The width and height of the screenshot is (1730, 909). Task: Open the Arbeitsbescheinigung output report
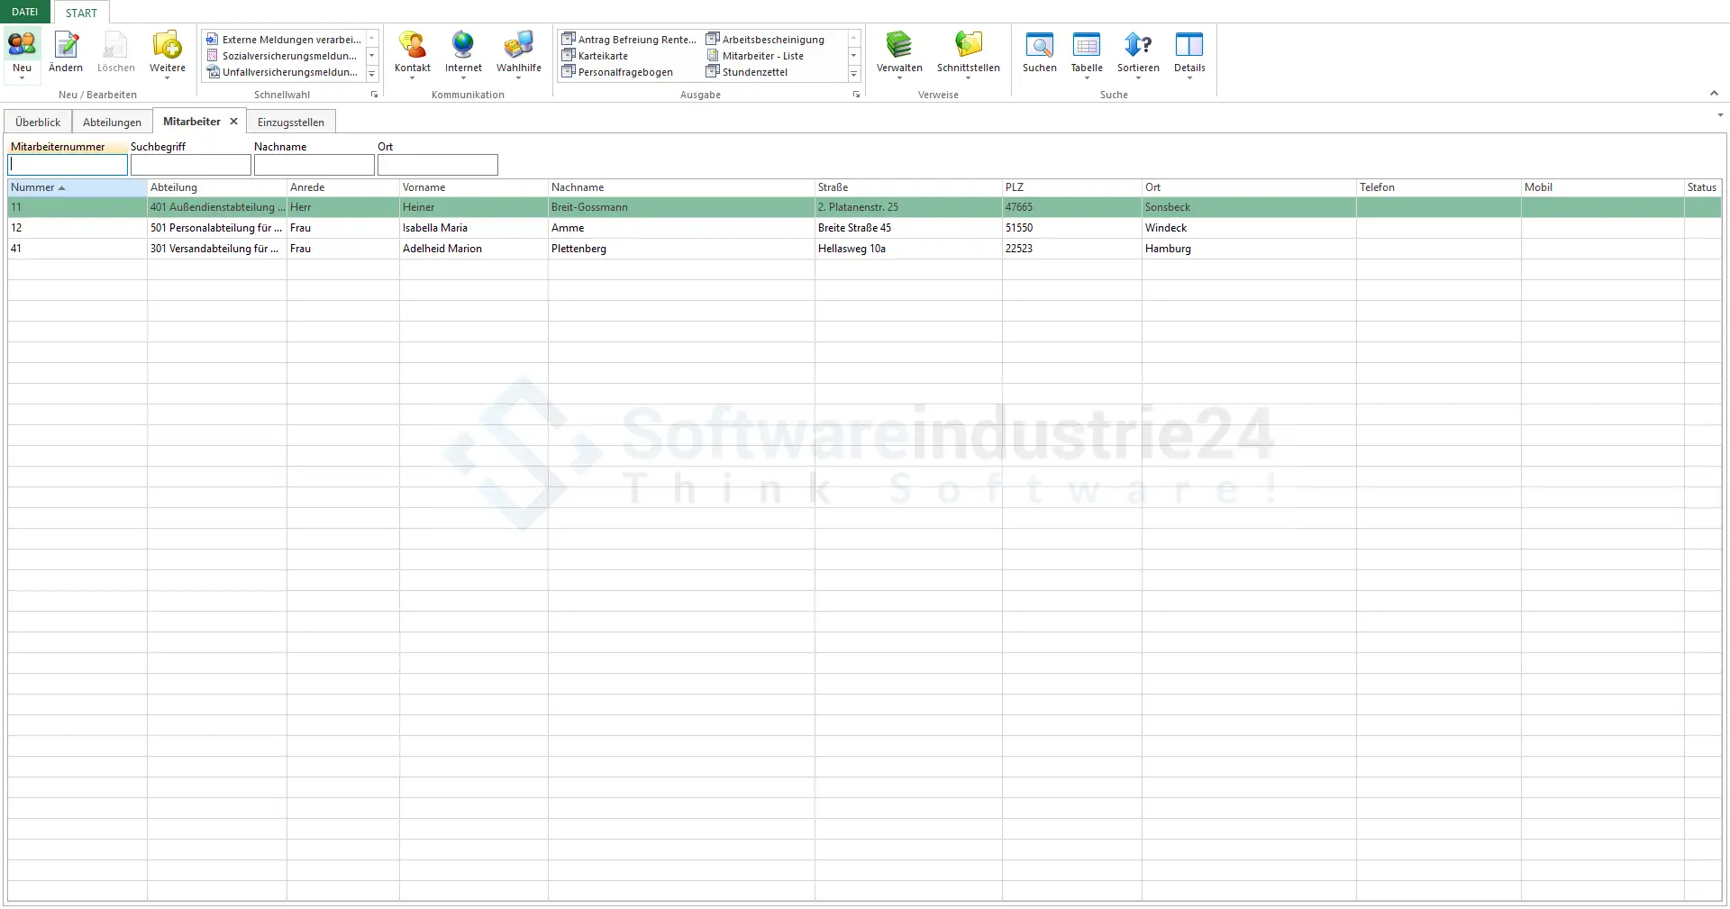pos(772,40)
